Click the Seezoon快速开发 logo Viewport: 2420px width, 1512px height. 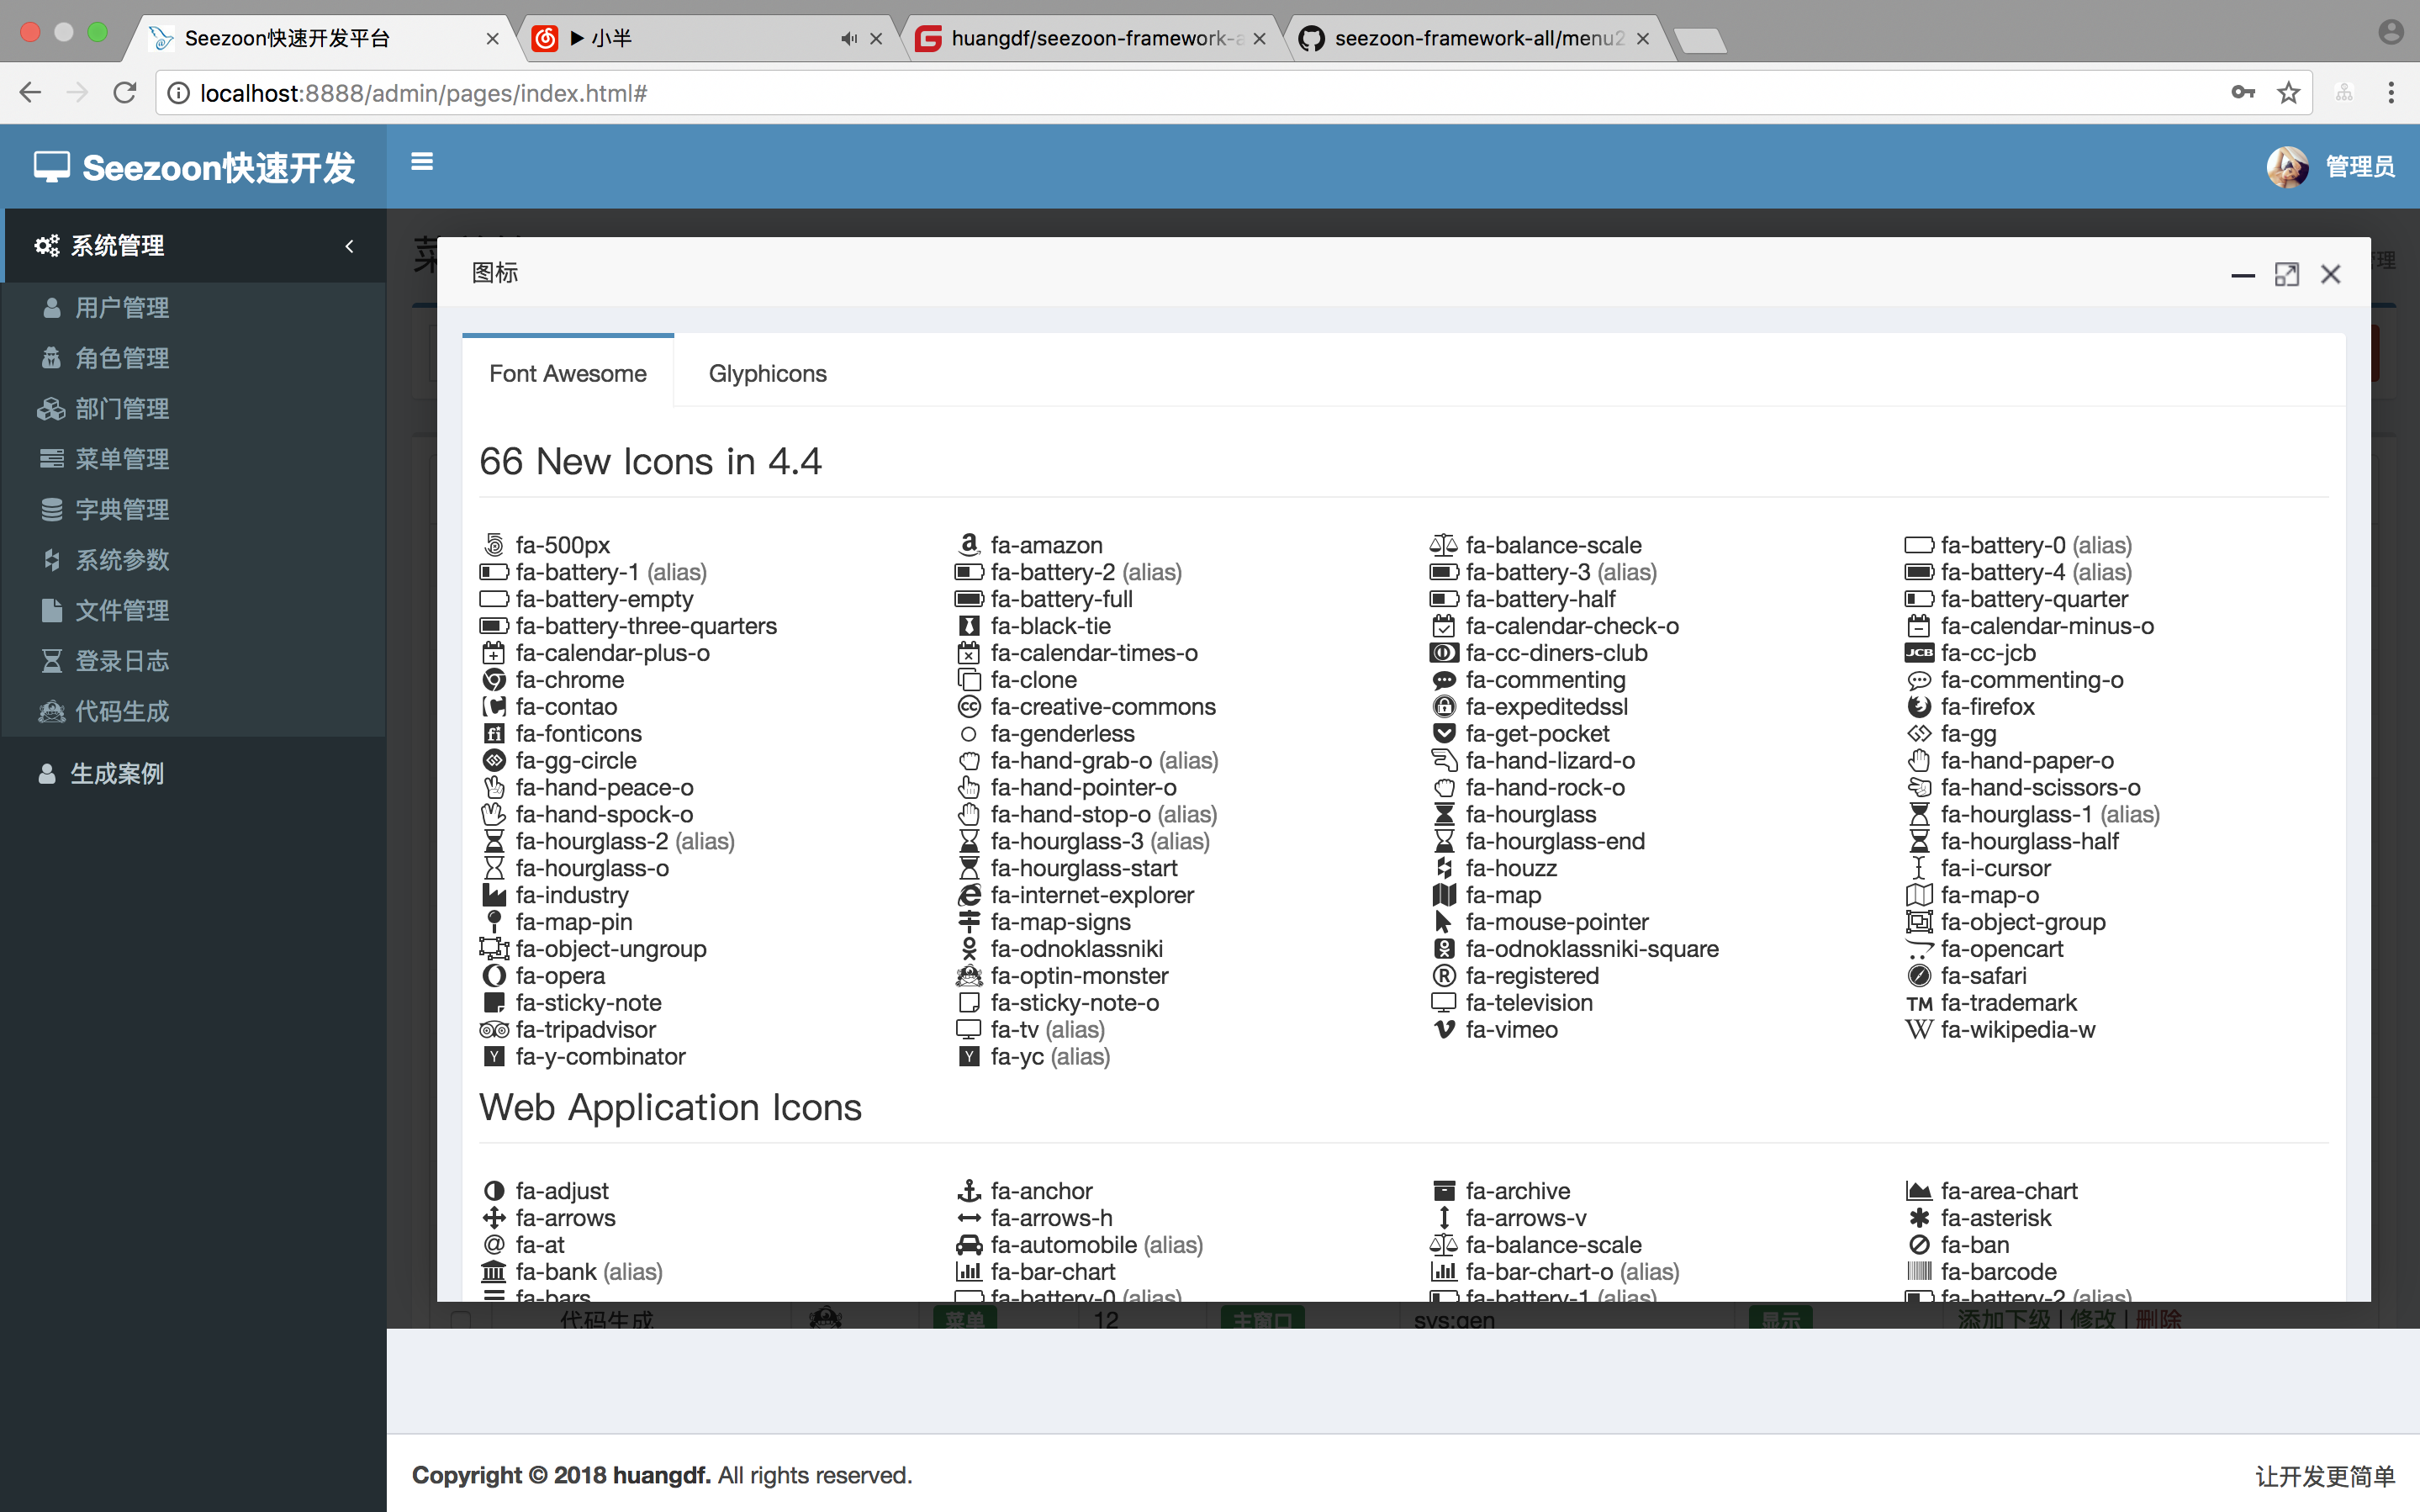(x=195, y=167)
